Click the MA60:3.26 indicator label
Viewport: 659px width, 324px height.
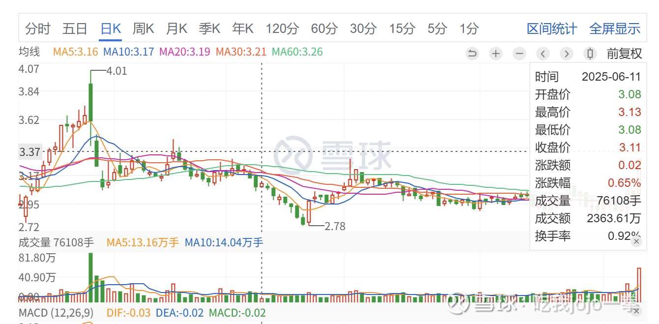(297, 52)
